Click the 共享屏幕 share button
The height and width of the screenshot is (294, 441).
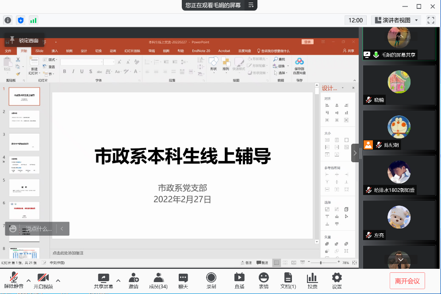click(x=103, y=281)
